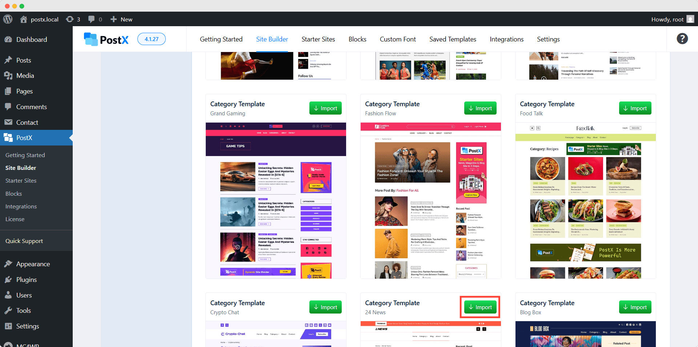
Task: Open the Blocks tab
Action: click(x=357, y=39)
